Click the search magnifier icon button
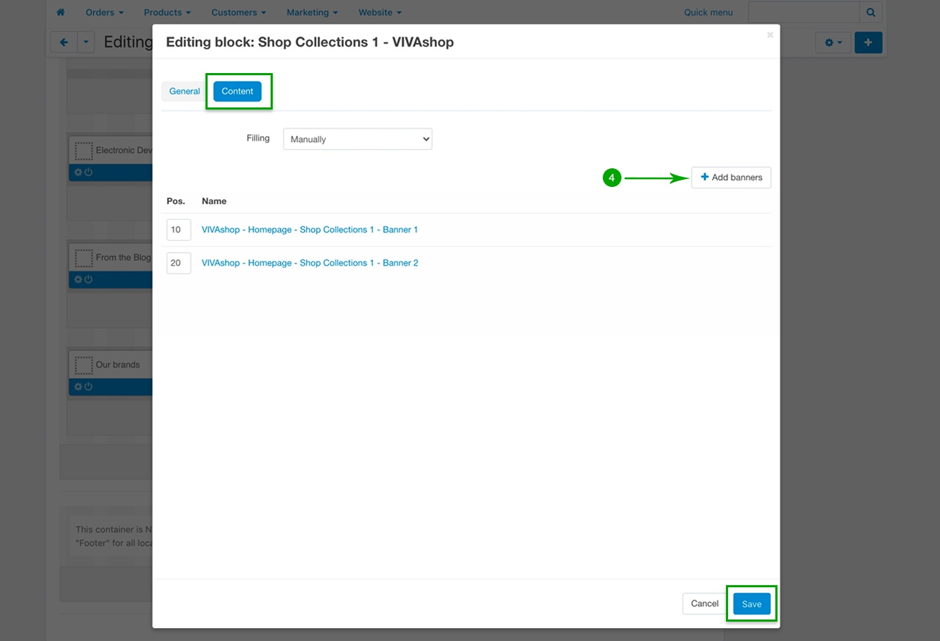This screenshot has width=940, height=641. click(871, 12)
